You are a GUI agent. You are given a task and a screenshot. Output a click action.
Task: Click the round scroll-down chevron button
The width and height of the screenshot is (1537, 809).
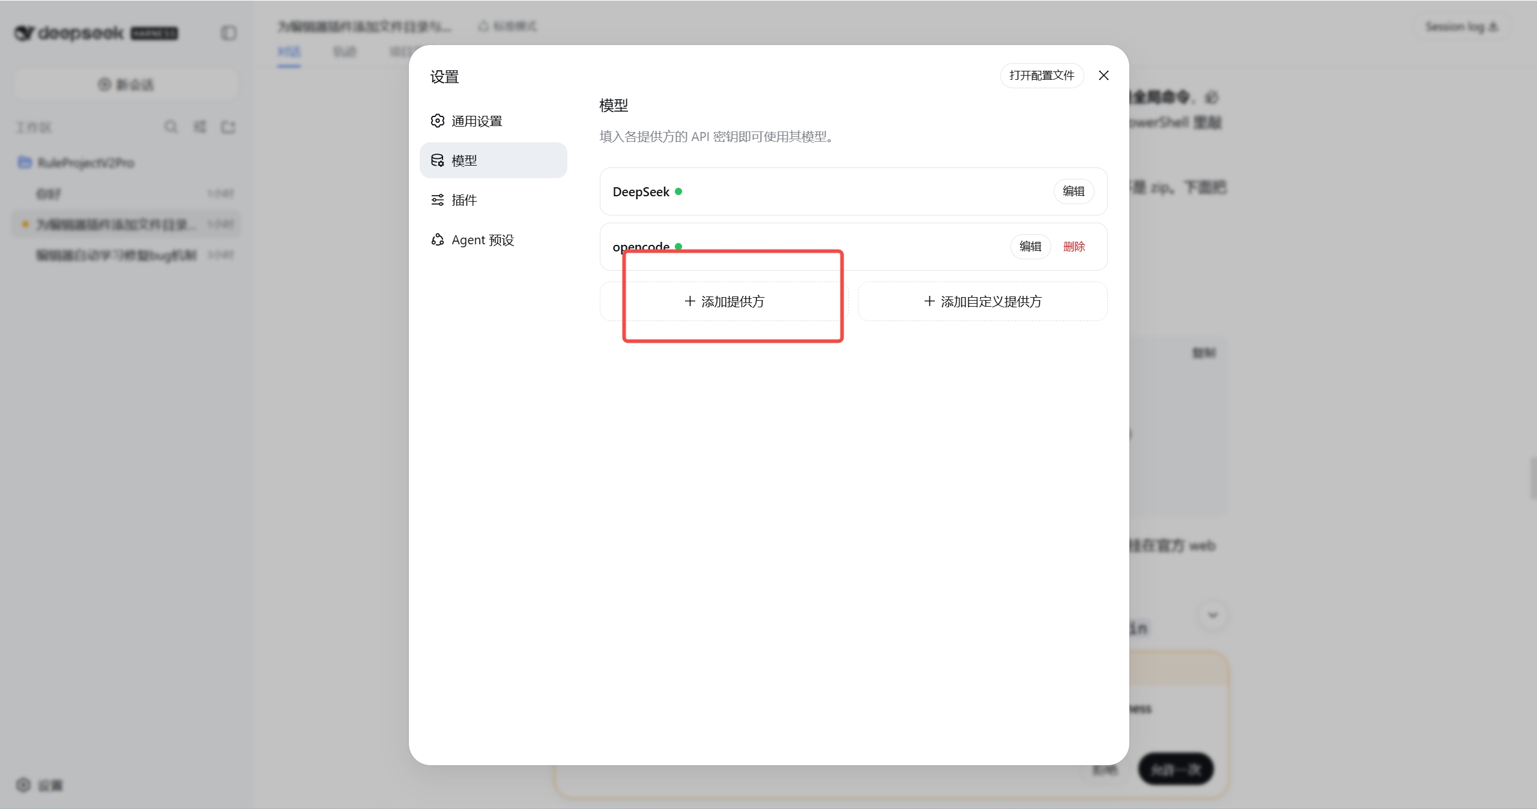coord(1213,615)
